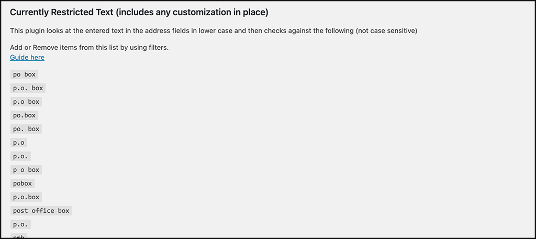Click the 'This plugin looks at' description sentence
Viewport: 536px width, 239px height.
214,31
